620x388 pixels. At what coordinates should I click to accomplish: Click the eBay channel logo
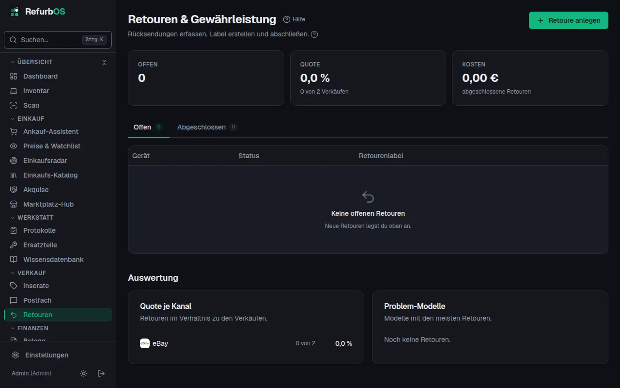(x=145, y=343)
